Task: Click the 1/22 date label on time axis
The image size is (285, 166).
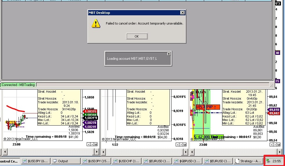Action: (x=115, y=145)
